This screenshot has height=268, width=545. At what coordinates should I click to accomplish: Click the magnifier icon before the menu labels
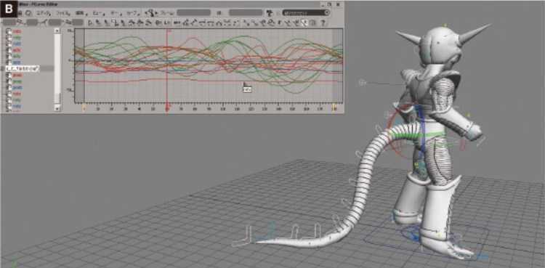point(28,13)
